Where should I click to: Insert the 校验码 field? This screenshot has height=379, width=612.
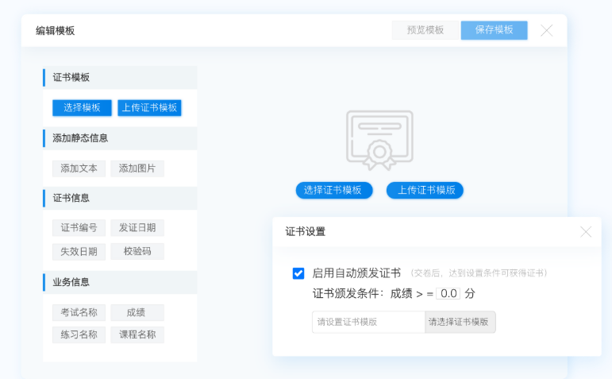pos(137,252)
